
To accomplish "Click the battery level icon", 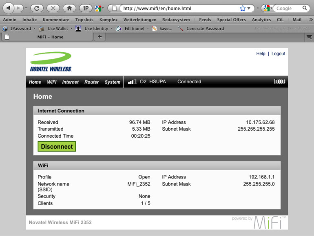I will 280,81.
